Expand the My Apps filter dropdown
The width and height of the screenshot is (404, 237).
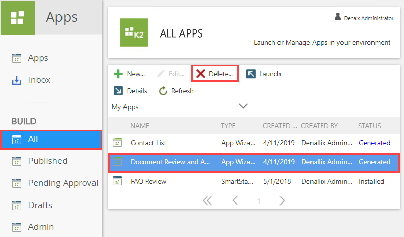click(243, 106)
